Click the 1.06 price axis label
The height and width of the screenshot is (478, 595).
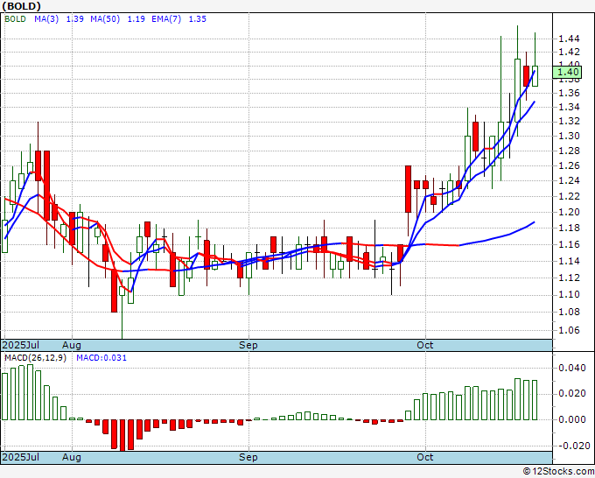pos(569,330)
